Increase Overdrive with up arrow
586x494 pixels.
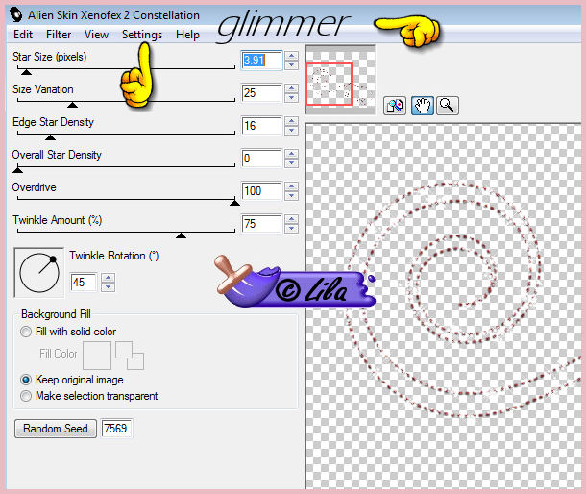[x=291, y=186]
